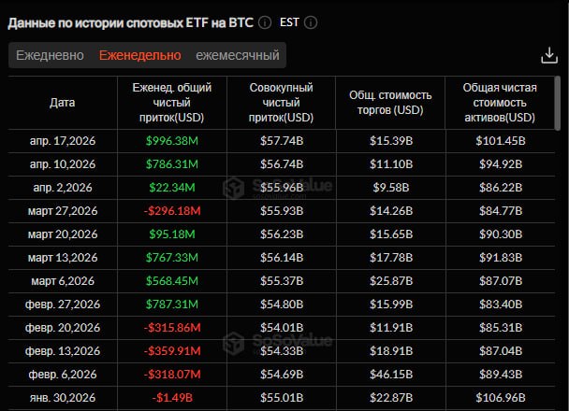Click the -$1.49B weekly outflow cell
Image resolution: width=569 pixels, height=411 pixels.
172,396
